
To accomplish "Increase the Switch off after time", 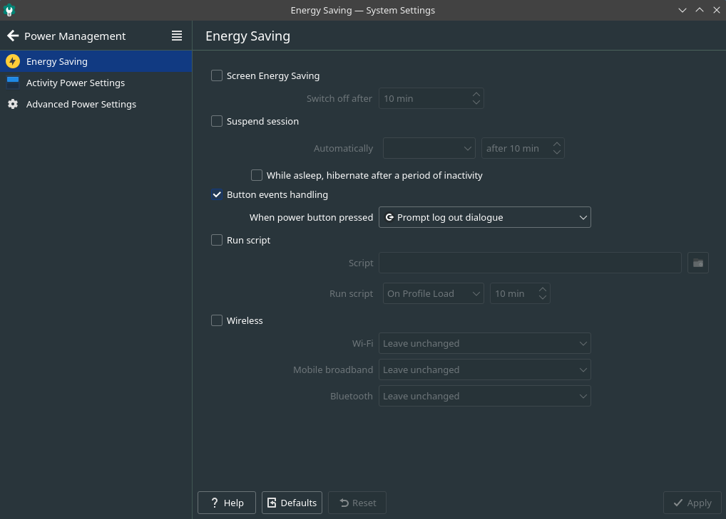I will click(476, 94).
